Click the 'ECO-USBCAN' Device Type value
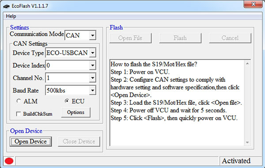 click(67, 53)
